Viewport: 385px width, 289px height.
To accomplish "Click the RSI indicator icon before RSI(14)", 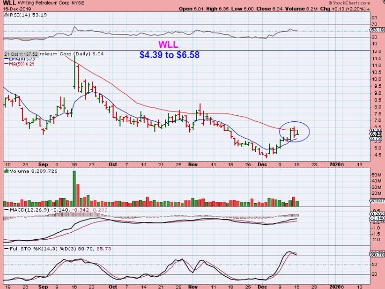I will coord(6,15).
